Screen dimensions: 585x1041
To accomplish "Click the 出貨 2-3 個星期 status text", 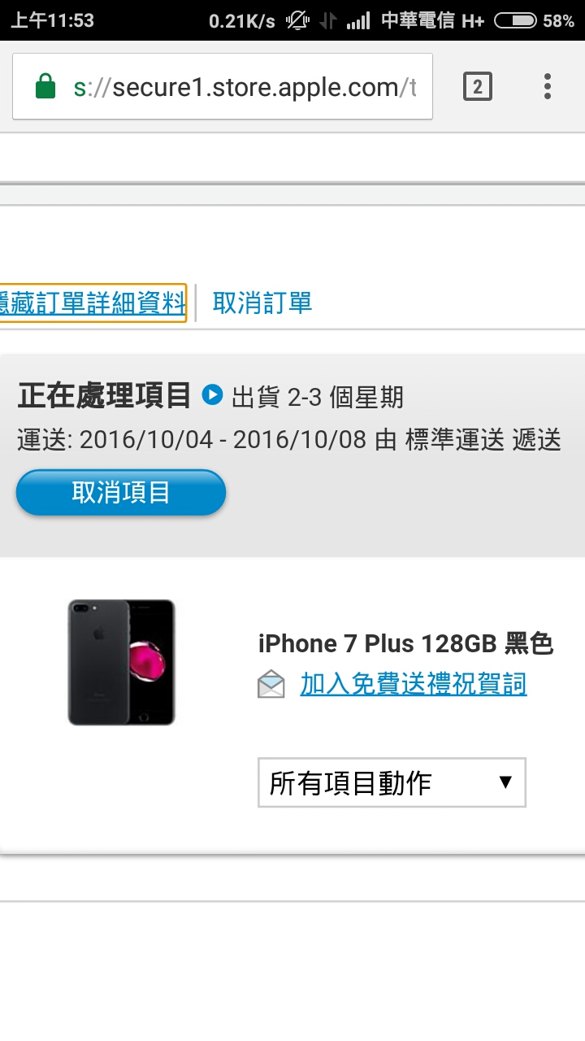I will (318, 397).
